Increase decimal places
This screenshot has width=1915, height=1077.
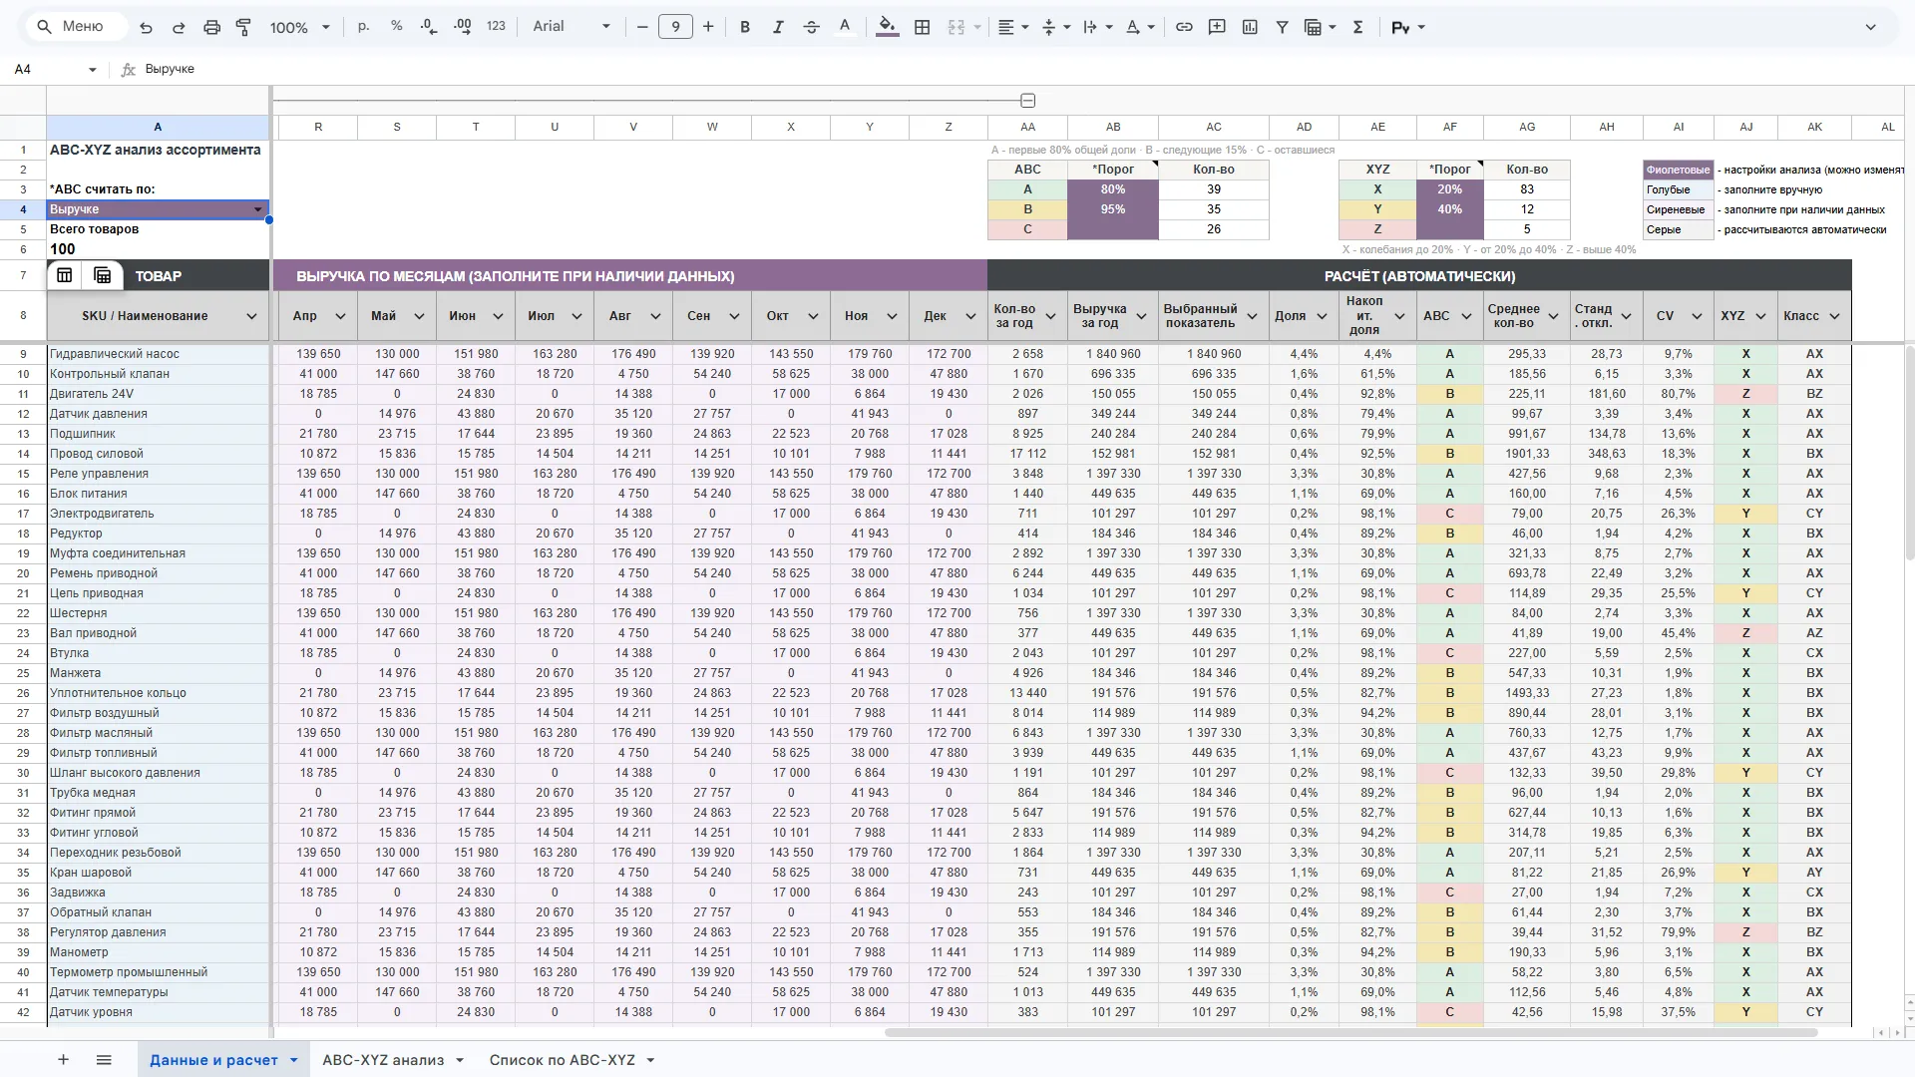coord(463,27)
